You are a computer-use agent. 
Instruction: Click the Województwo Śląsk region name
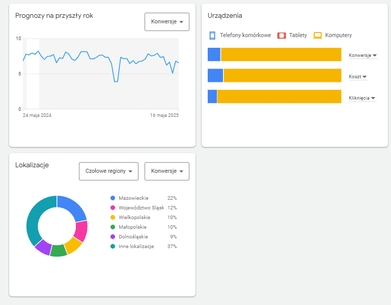pos(142,207)
